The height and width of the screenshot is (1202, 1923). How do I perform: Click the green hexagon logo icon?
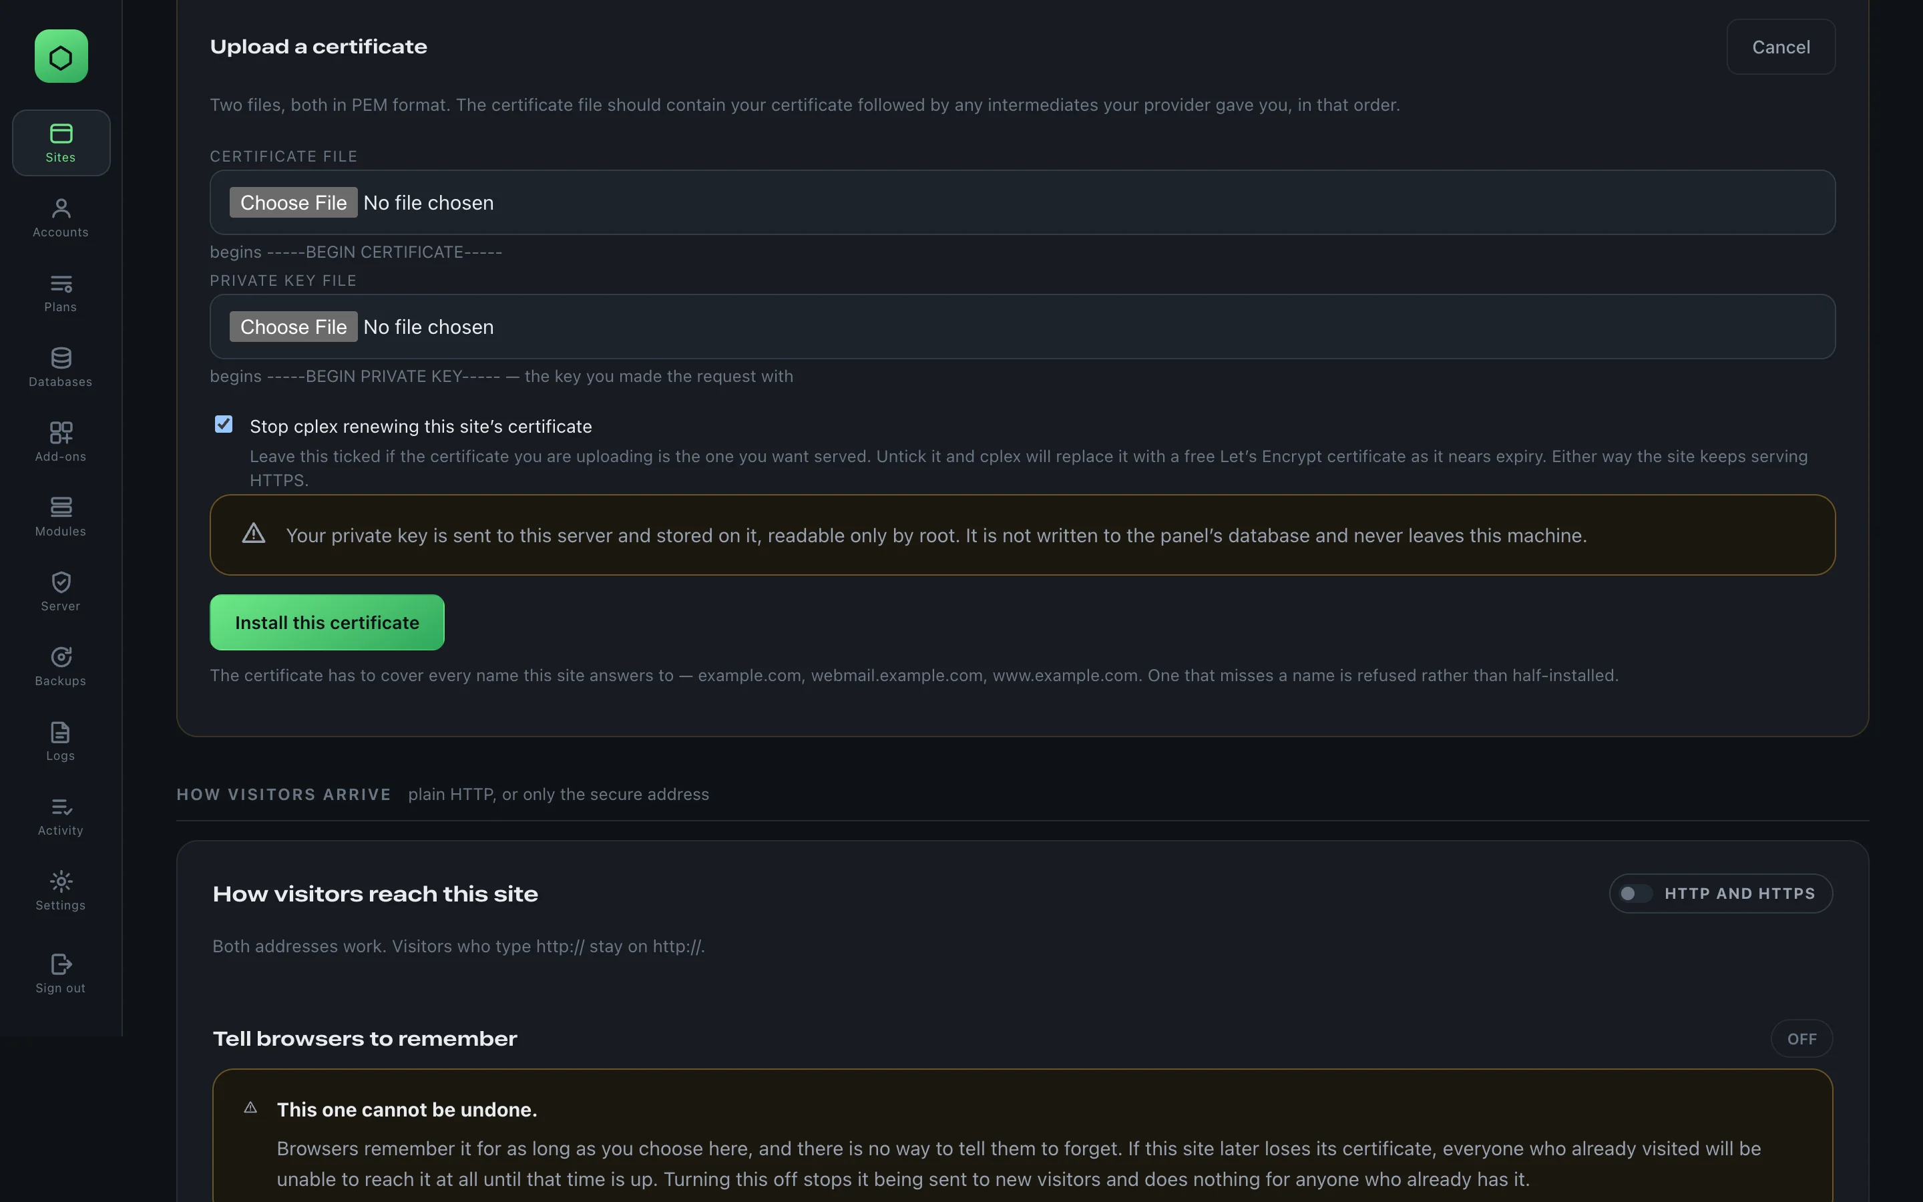[x=61, y=57]
